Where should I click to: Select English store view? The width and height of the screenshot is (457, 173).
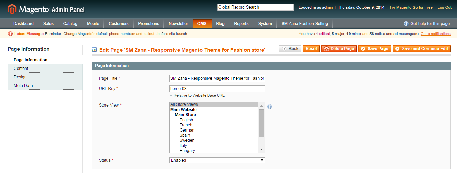pos(214,120)
